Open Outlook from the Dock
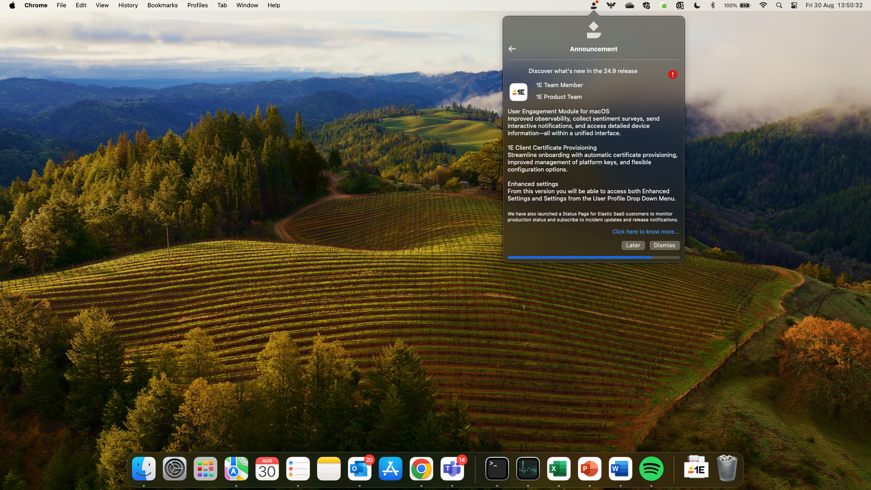 [x=359, y=469]
